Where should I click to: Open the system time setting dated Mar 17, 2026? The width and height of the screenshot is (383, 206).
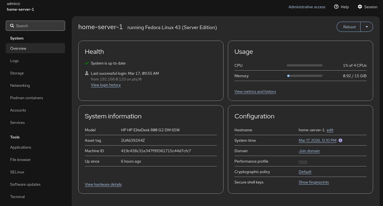(317, 140)
